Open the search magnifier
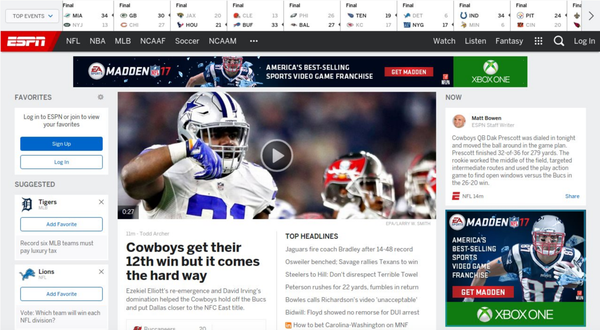Viewport: 600px width, 330px height. click(559, 41)
